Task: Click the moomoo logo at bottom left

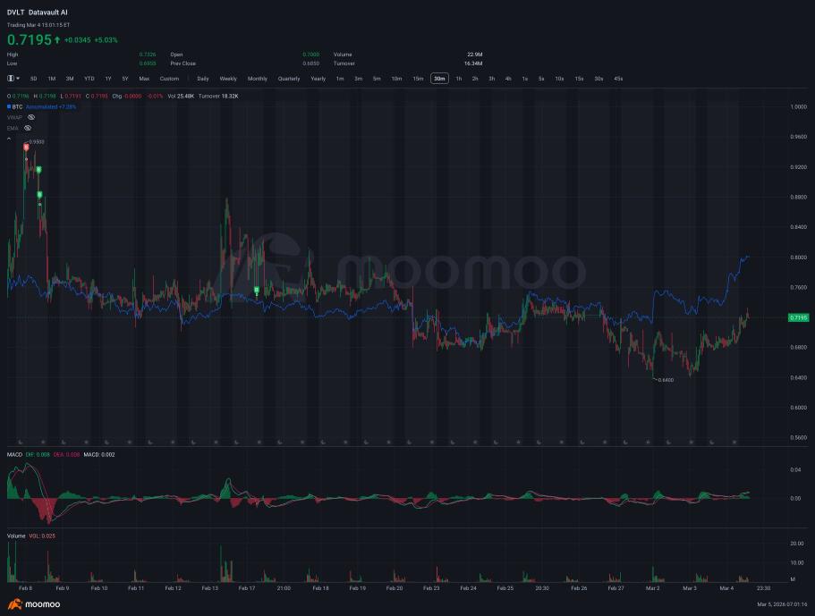Action: (34, 604)
